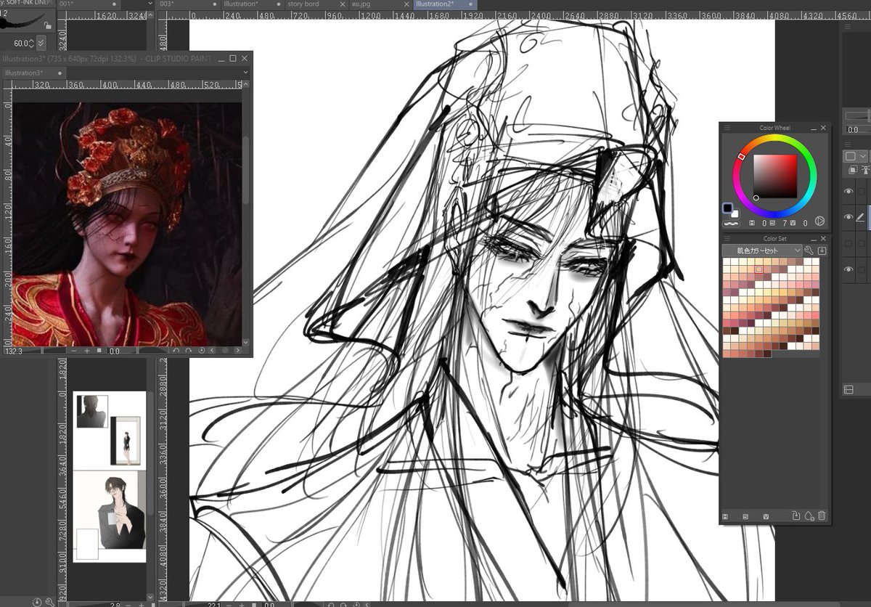The width and height of the screenshot is (871, 607).
Task: Click the rotation value 0.0 in Illustration3
Action: (114, 351)
